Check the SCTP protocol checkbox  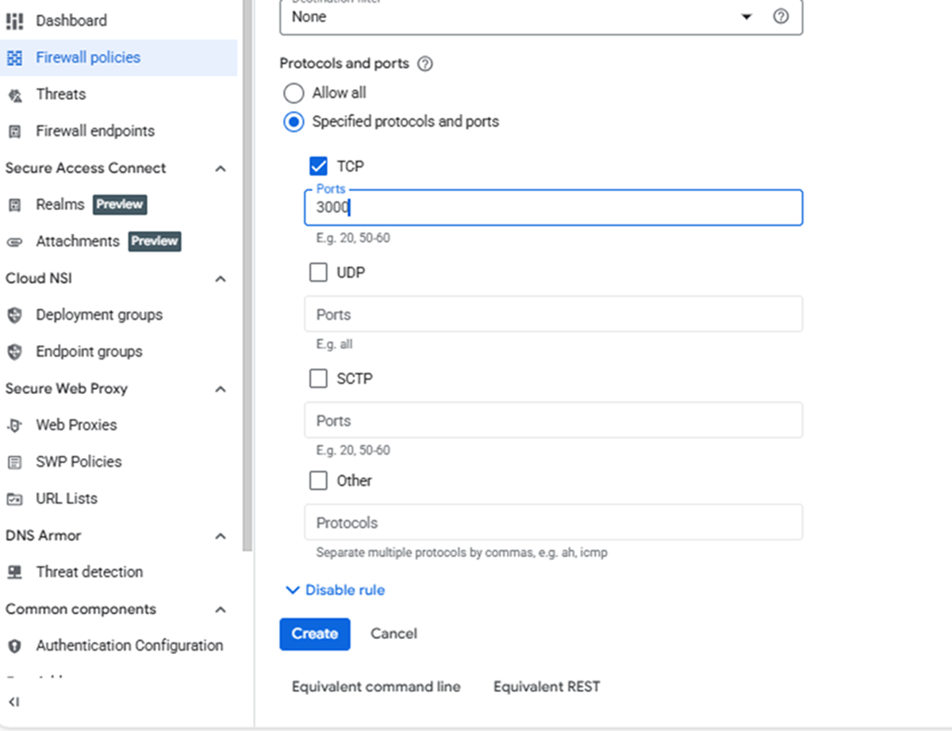coord(318,378)
